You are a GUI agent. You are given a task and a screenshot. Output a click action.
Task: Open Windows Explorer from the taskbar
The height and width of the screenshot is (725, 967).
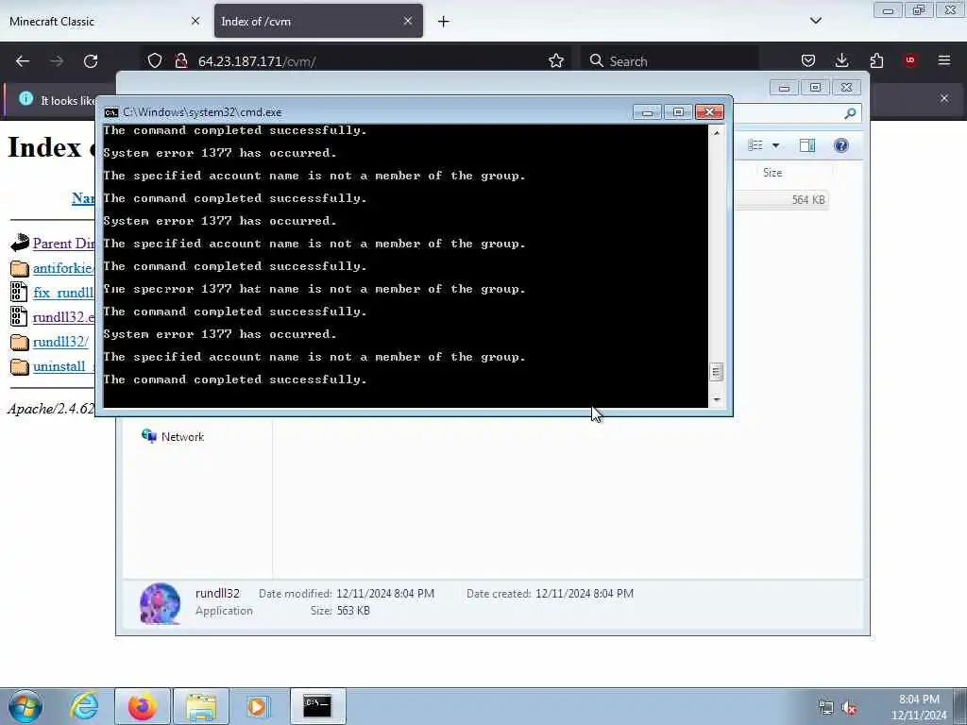pos(201,706)
